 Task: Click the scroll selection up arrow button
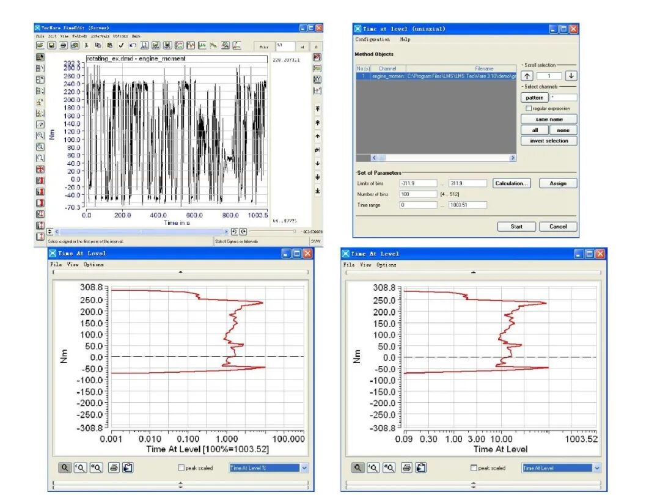(x=527, y=76)
